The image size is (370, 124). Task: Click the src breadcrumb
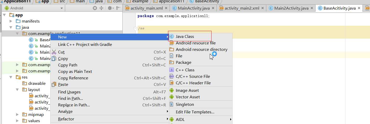pos(59,2)
